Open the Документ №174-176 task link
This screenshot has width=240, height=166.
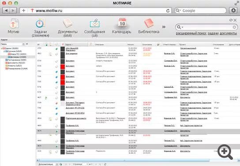[x=75, y=108]
